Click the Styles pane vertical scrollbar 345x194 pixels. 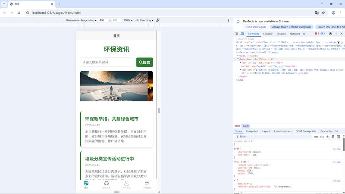coord(344,144)
